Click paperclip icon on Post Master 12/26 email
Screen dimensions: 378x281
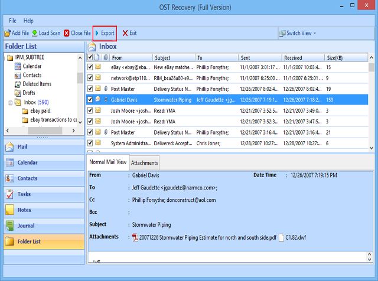pos(106,89)
